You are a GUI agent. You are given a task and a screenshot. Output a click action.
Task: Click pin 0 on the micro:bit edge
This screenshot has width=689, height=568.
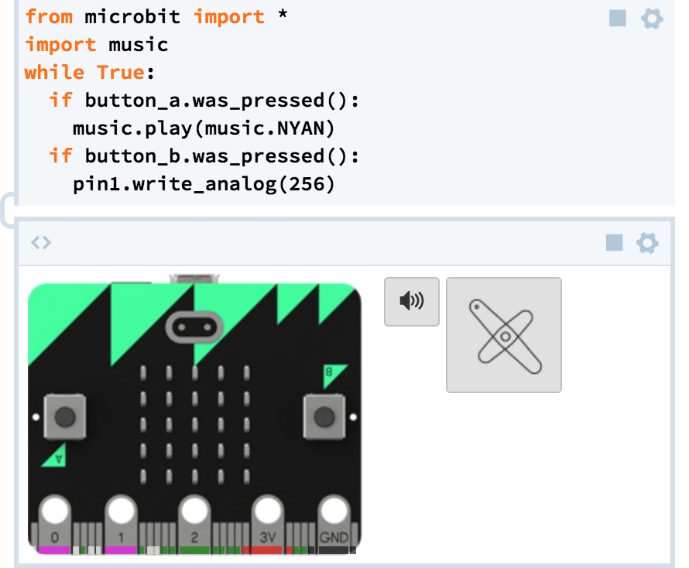[54, 513]
